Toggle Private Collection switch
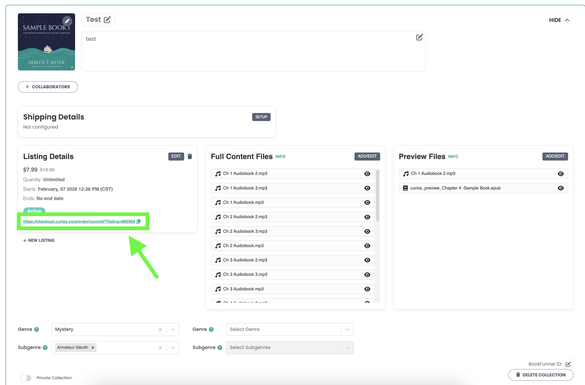 pos(26,378)
